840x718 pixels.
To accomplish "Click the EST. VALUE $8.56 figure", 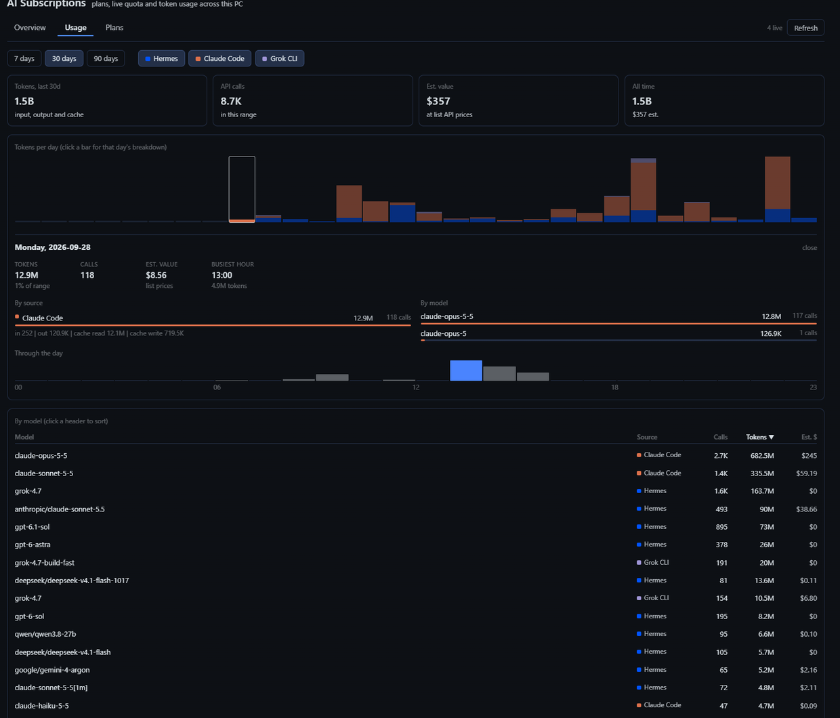I will coord(156,276).
